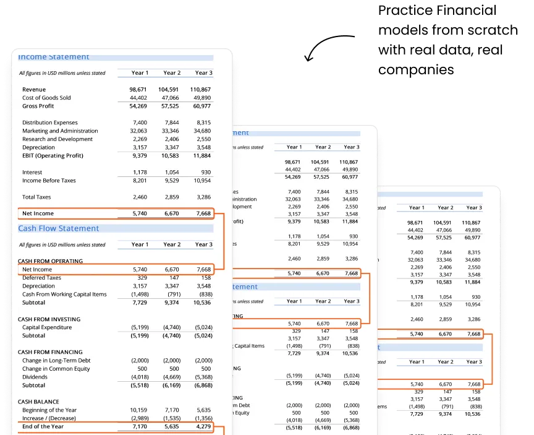Click the 'CASH BALANCE' section heading
The height and width of the screenshot is (435, 534).
[38, 402]
